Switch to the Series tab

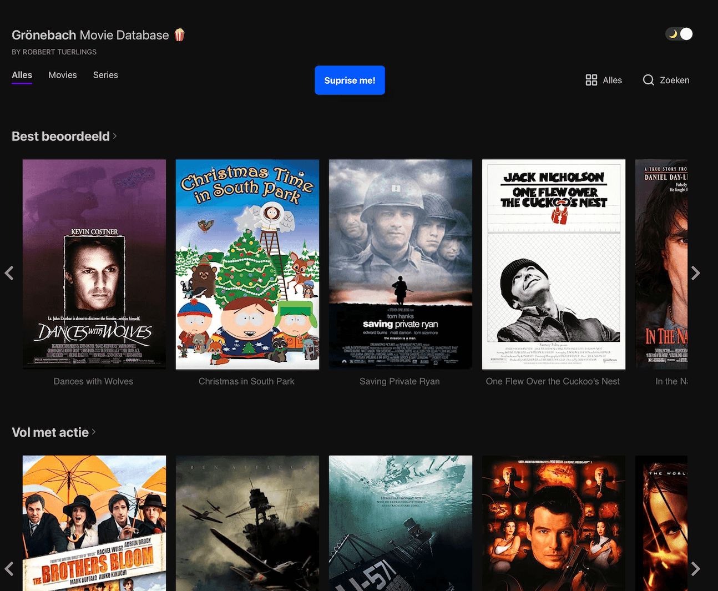tap(105, 75)
